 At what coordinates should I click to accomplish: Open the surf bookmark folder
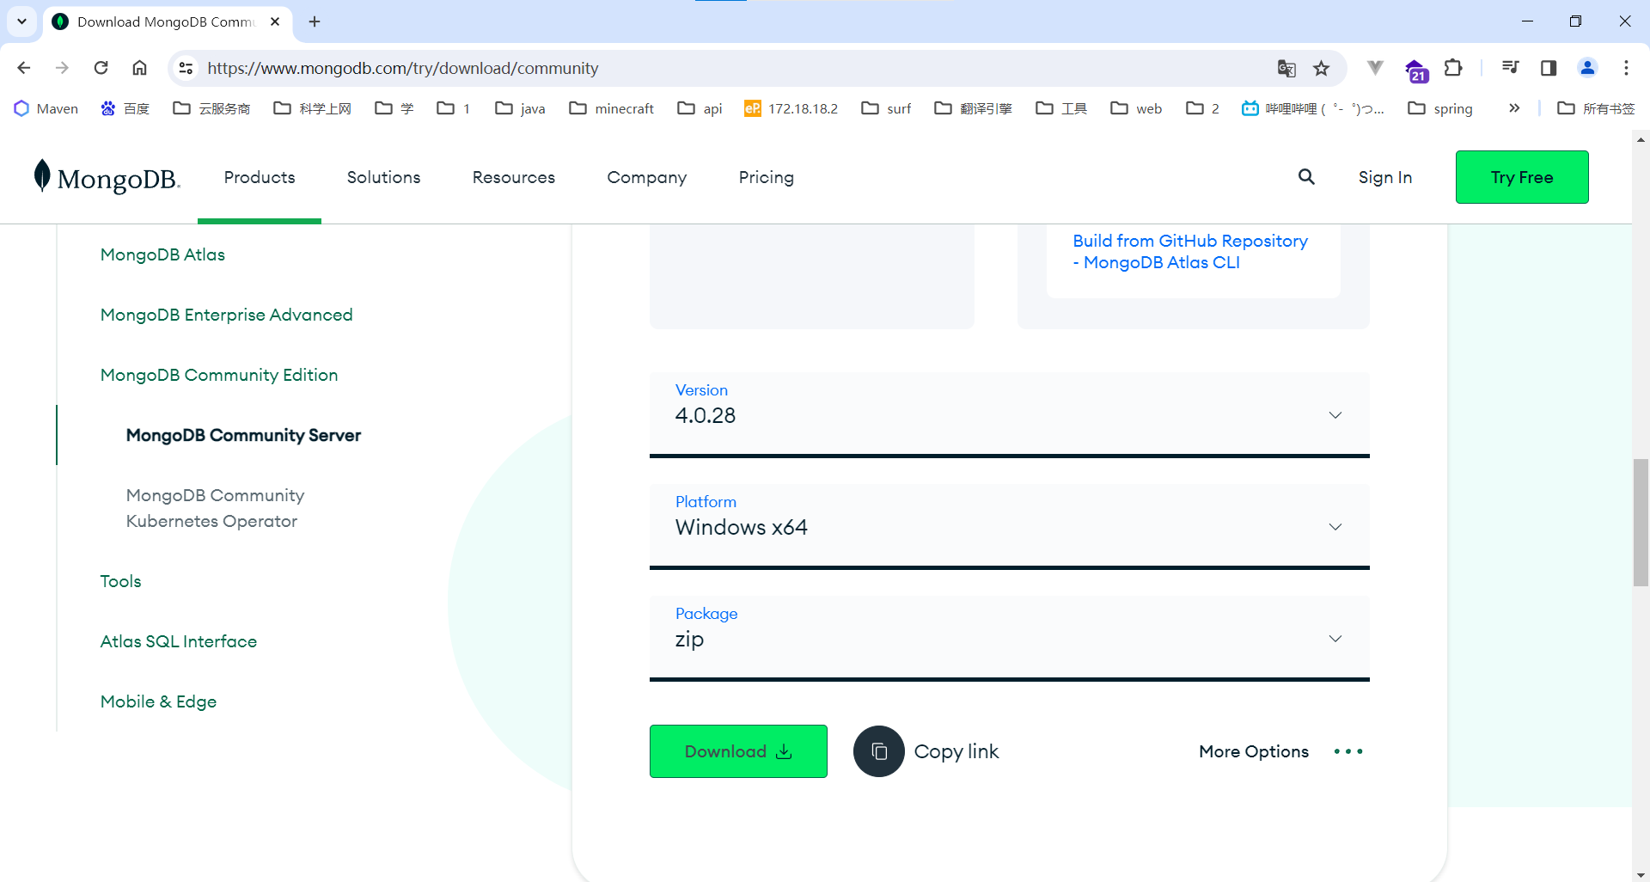887,108
